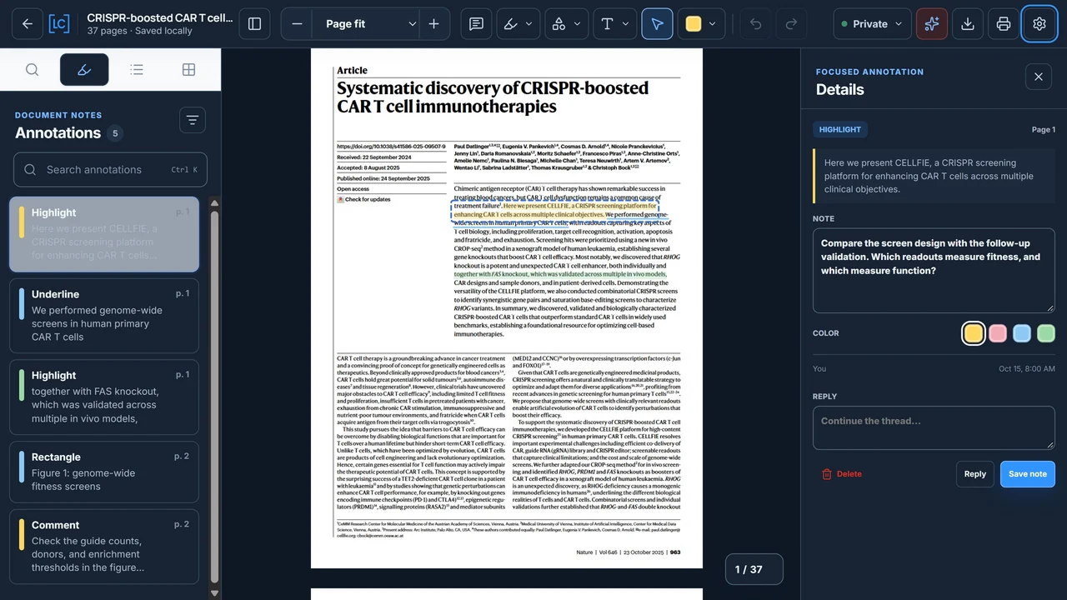Open the toolbar color dropdown arrow
1067x600 pixels.
pos(712,24)
